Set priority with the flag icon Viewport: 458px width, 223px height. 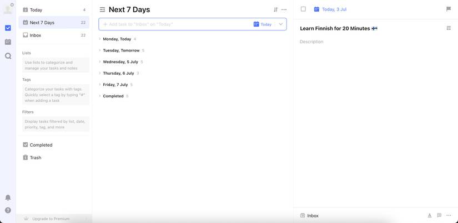pos(449,9)
